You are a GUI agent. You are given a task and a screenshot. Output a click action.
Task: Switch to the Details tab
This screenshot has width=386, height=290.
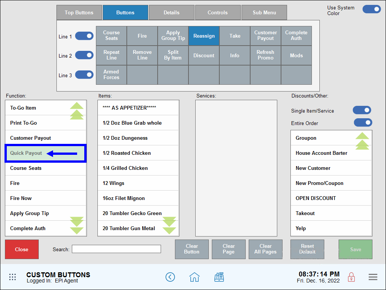[x=172, y=12]
